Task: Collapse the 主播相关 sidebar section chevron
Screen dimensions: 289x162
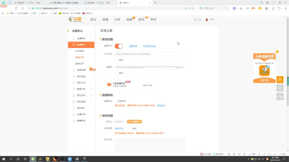Action: (x=91, y=39)
